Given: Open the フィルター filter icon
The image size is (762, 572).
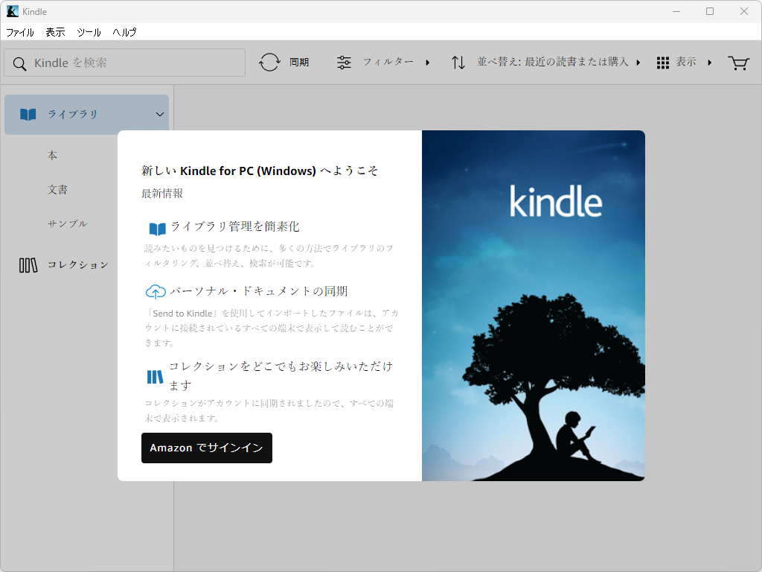Looking at the screenshot, I should 343,62.
